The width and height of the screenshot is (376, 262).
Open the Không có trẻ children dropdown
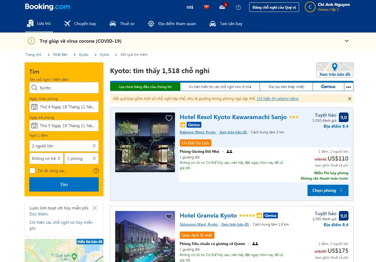coord(46,158)
